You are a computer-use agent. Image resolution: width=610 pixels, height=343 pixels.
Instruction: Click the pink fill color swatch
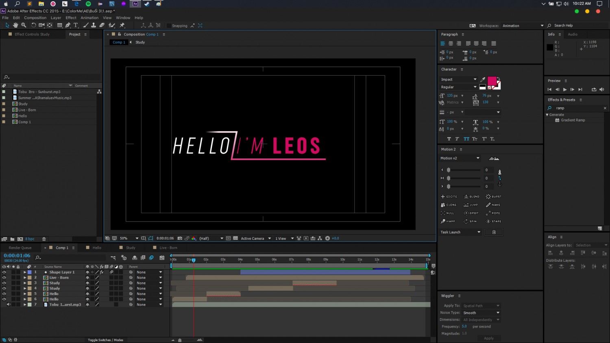coord(492,81)
